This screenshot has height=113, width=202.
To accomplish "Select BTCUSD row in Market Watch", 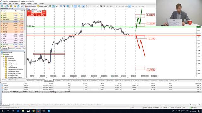I will click(12, 26).
